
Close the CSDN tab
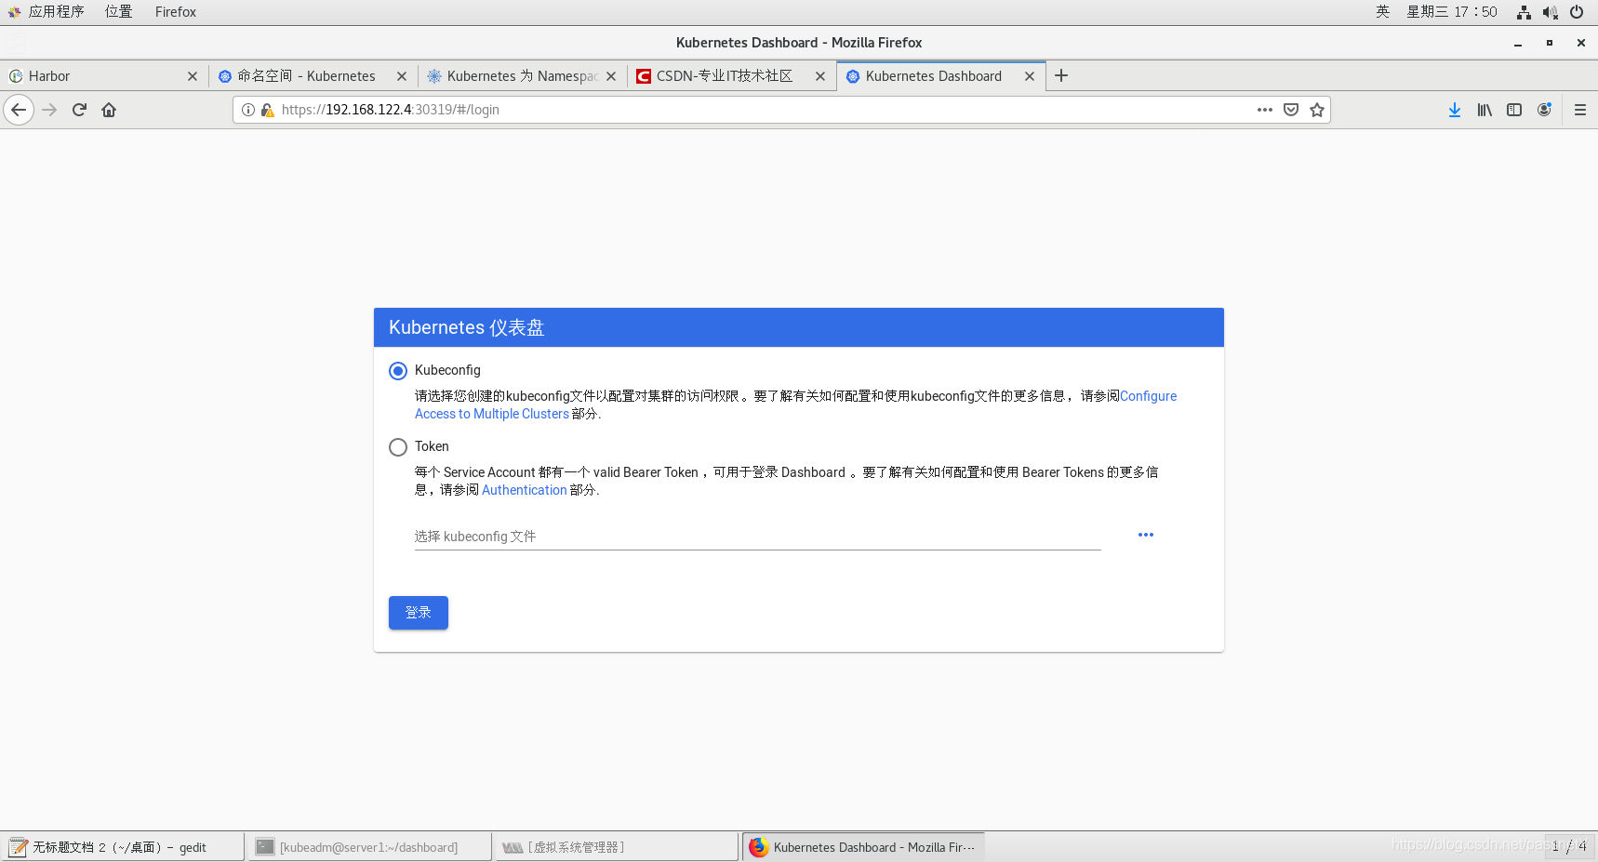click(x=820, y=76)
